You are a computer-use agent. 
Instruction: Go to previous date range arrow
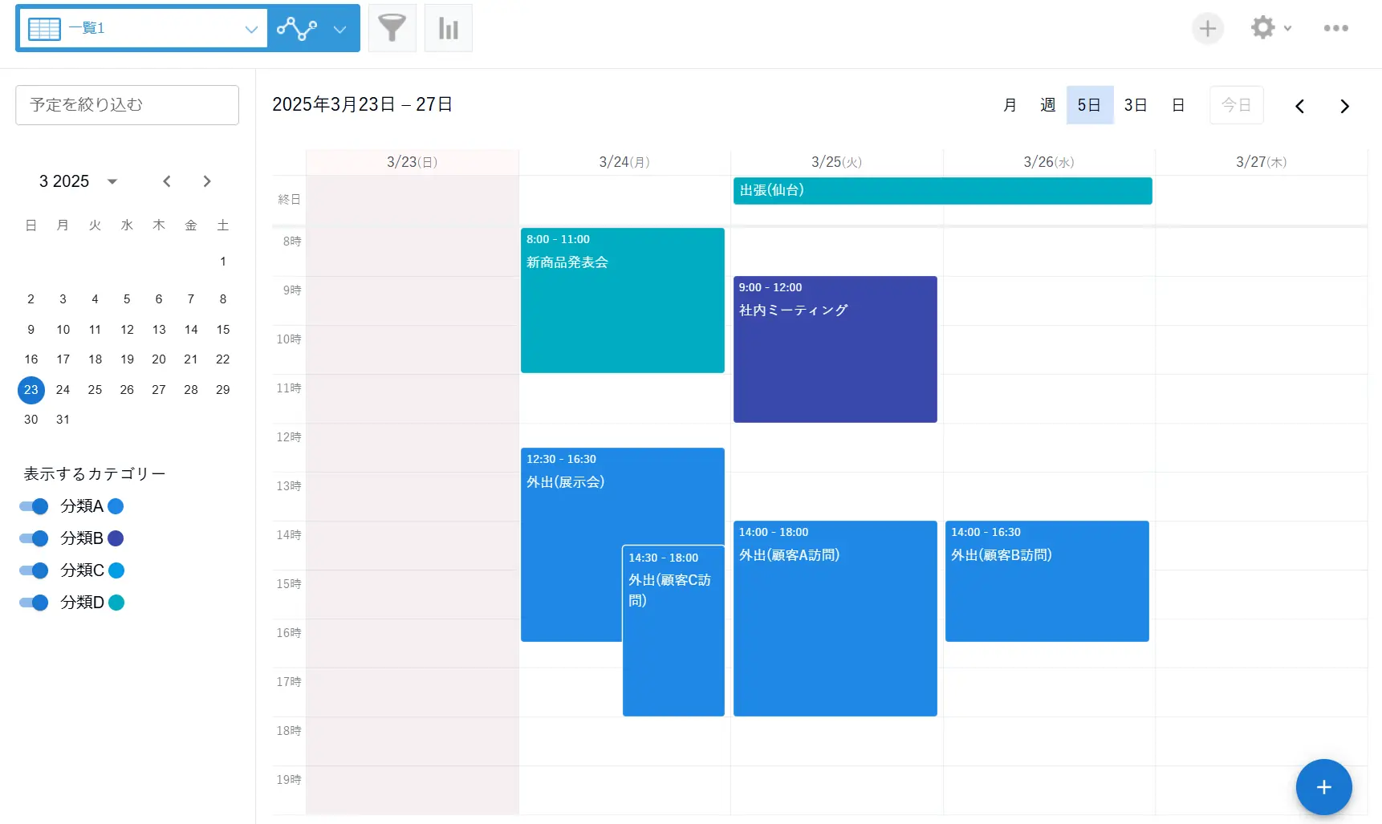click(1299, 106)
